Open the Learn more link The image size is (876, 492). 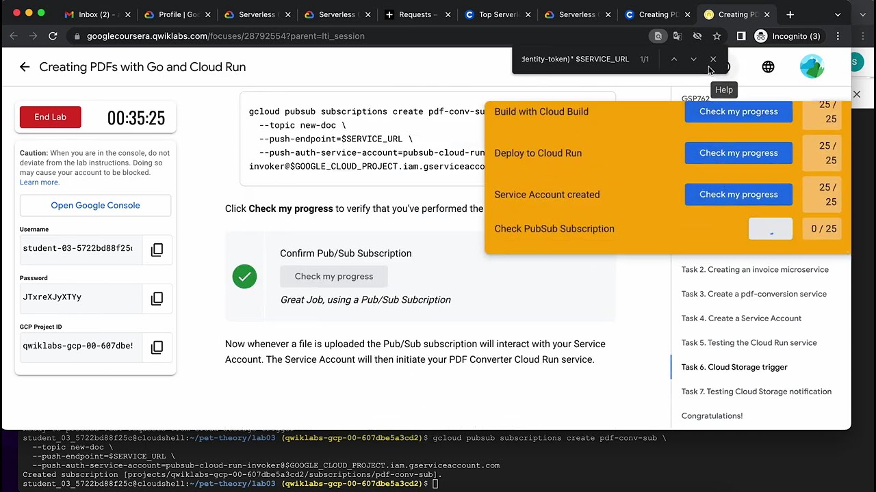click(x=40, y=182)
